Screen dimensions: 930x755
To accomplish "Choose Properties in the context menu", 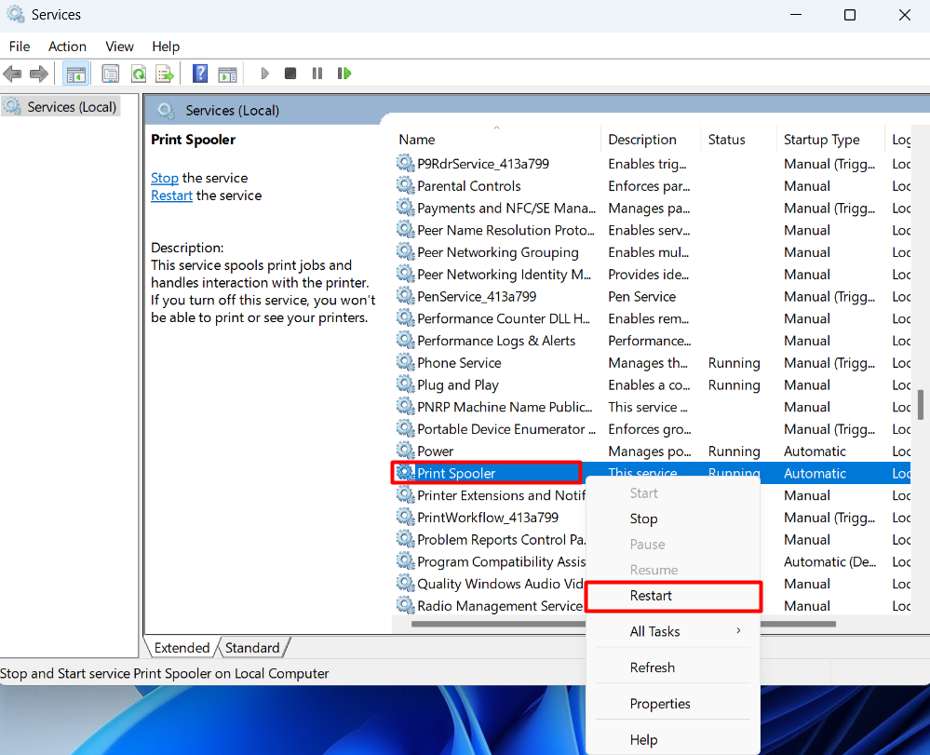I will click(x=673, y=704).
